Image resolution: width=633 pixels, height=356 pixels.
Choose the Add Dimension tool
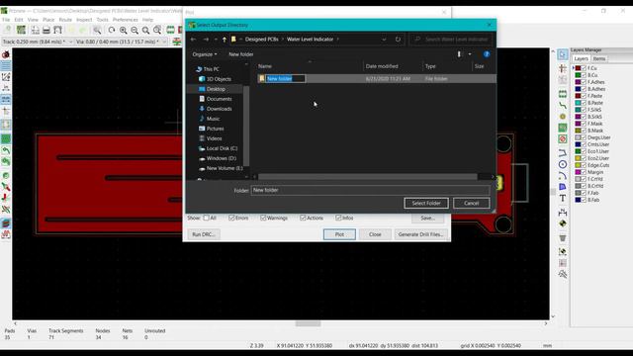(563, 212)
